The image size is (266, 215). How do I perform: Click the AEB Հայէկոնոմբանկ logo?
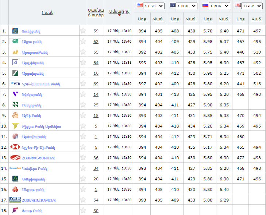[15, 200]
